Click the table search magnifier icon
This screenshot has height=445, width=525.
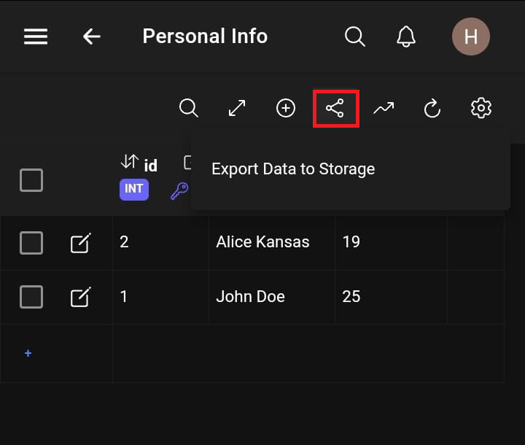click(x=188, y=109)
